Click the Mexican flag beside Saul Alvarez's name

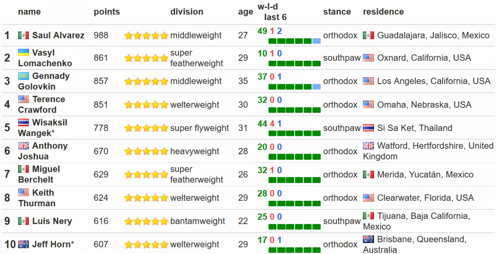pos(24,36)
